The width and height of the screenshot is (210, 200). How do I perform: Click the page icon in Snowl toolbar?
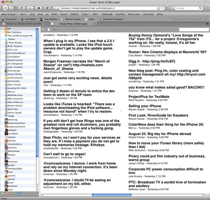click(49, 29)
